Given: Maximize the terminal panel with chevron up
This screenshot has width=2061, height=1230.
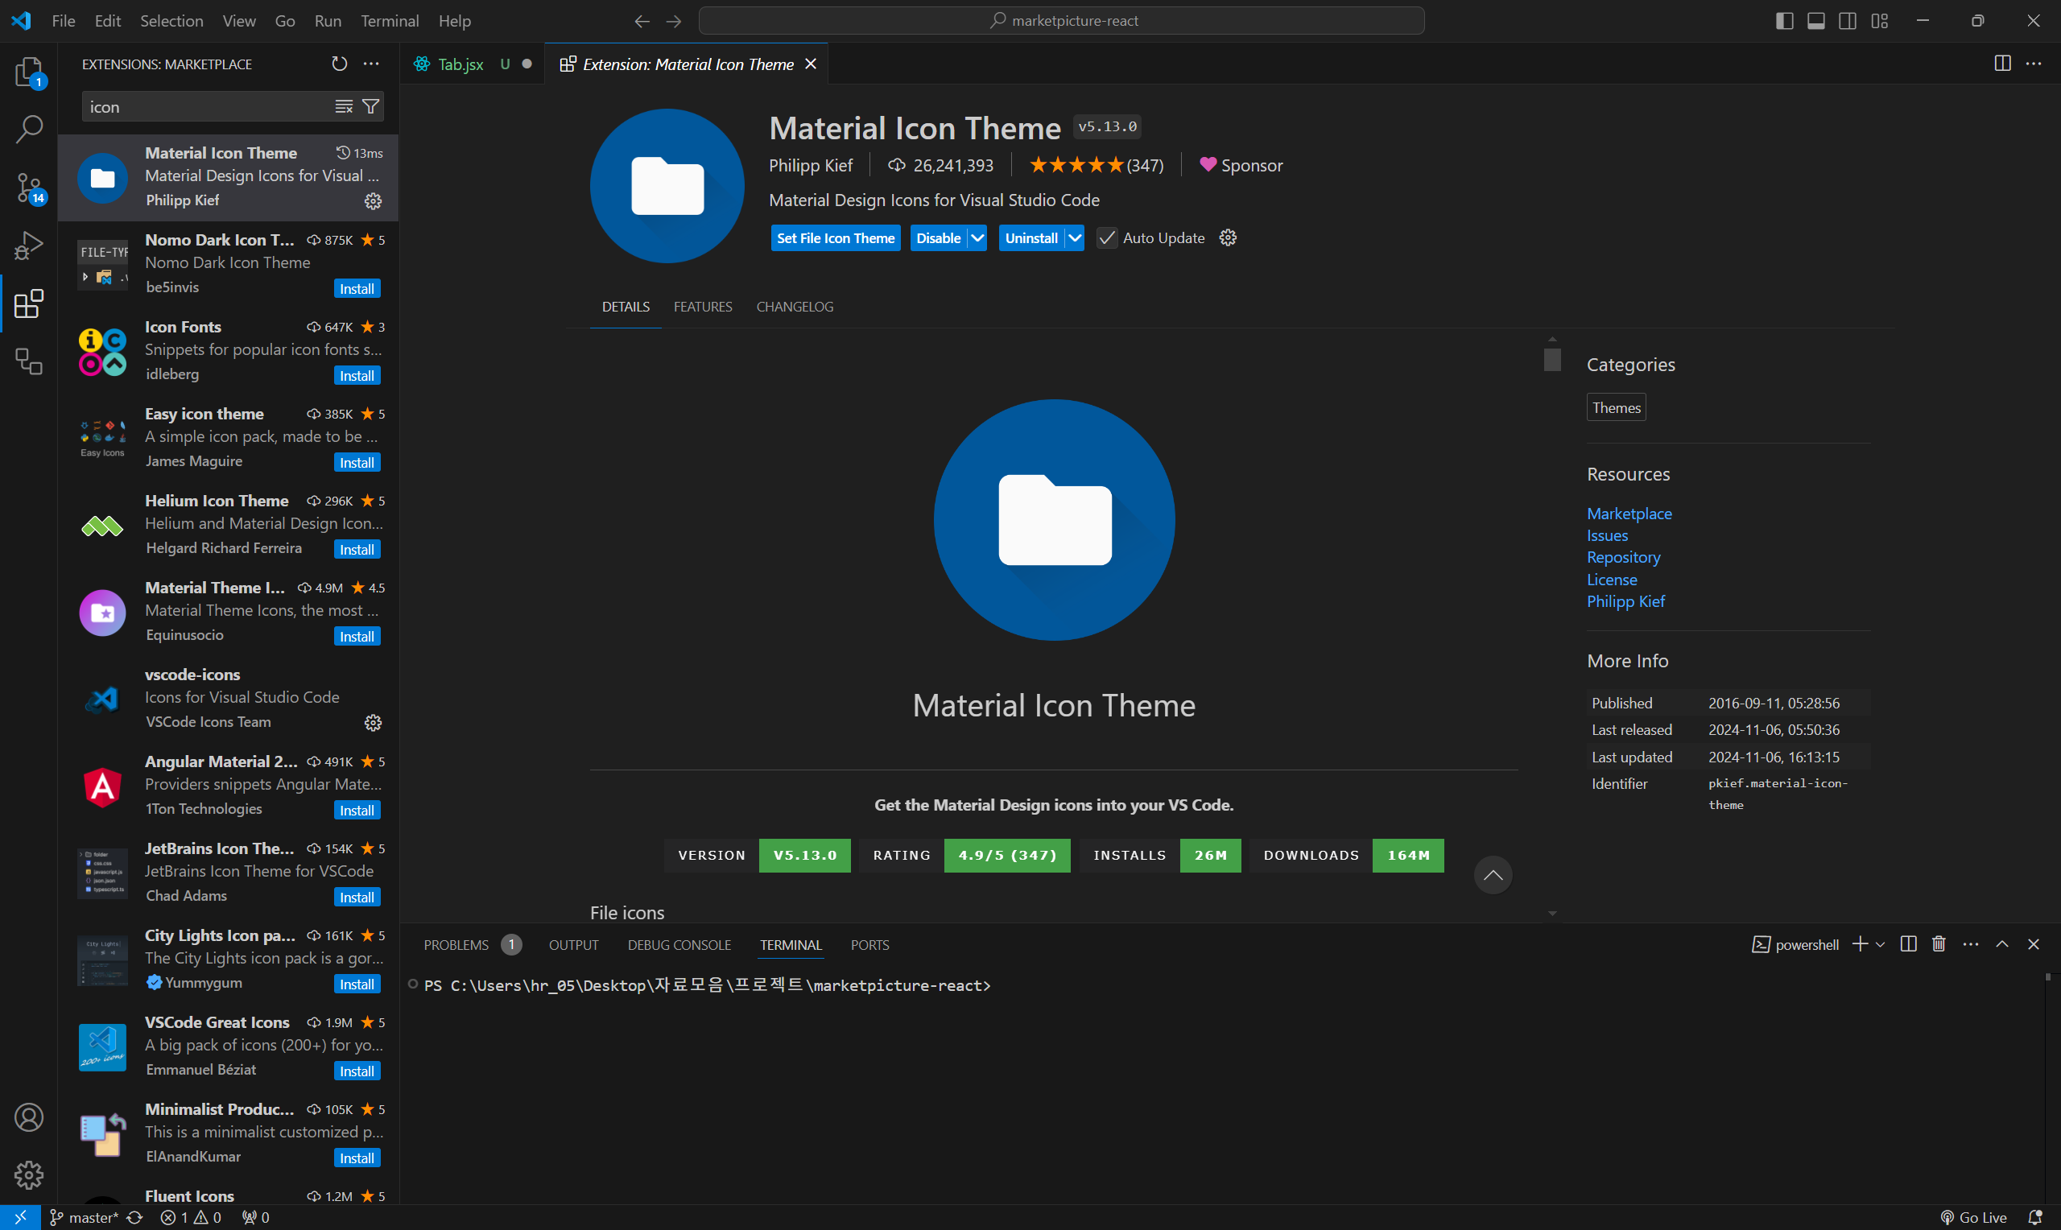Looking at the screenshot, I should [2002, 944].
